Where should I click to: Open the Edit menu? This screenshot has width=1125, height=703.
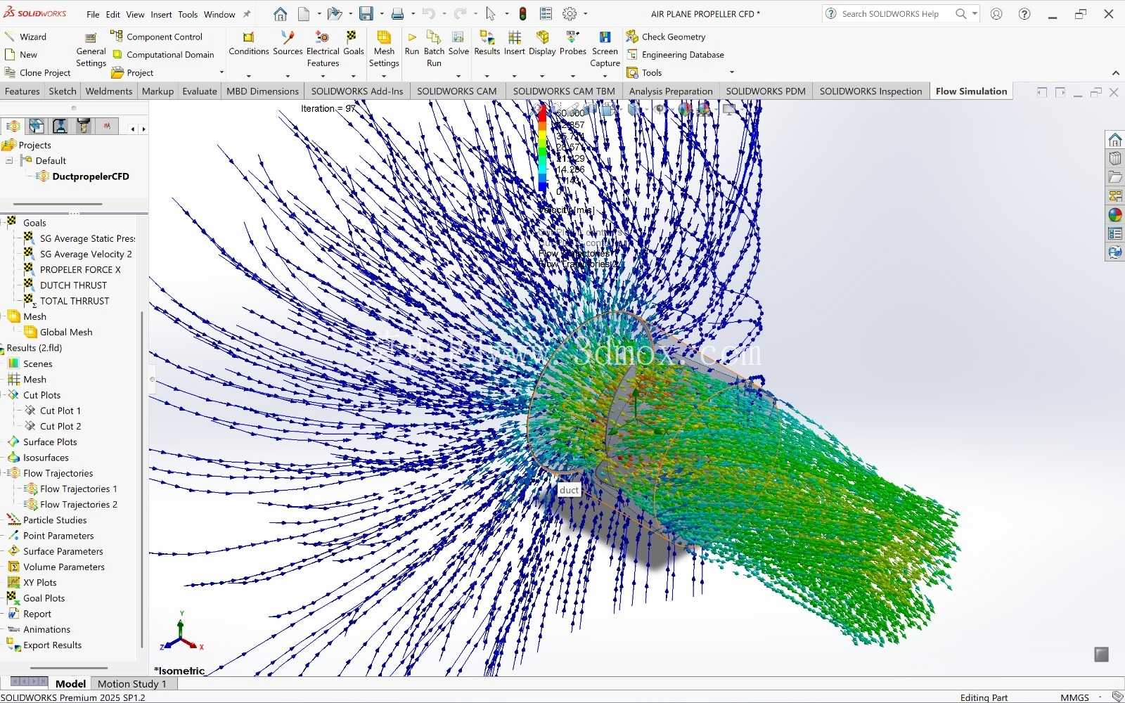[113, 14]
